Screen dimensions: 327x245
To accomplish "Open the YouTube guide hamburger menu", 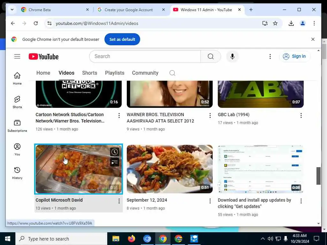I will [x=17, y=56].
